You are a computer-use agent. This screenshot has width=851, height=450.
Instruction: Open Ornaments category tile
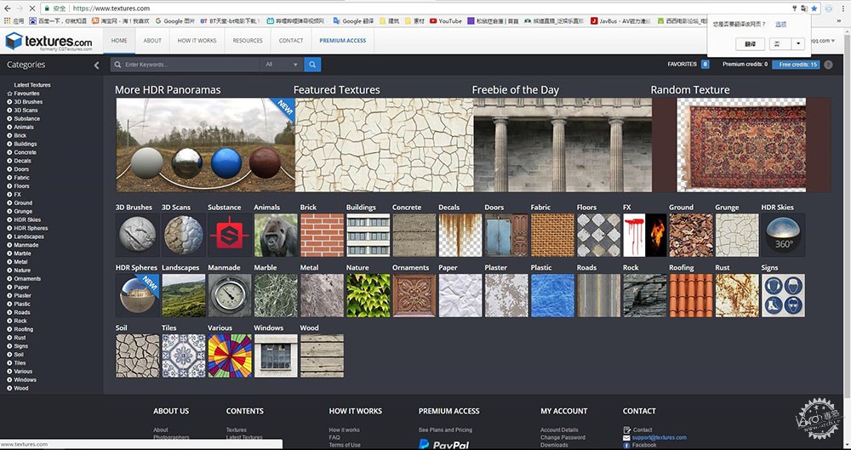point(414,295)
